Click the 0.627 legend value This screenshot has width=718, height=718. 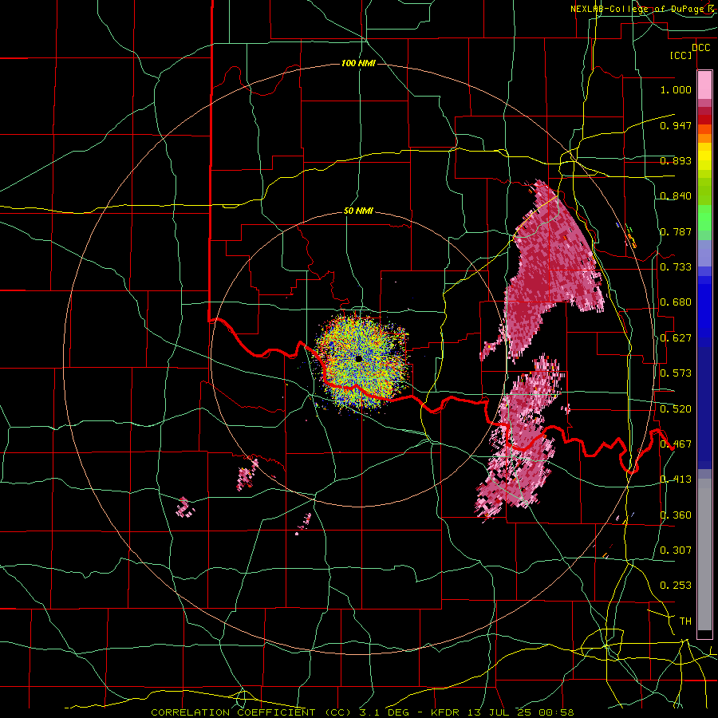coord(676,338)
